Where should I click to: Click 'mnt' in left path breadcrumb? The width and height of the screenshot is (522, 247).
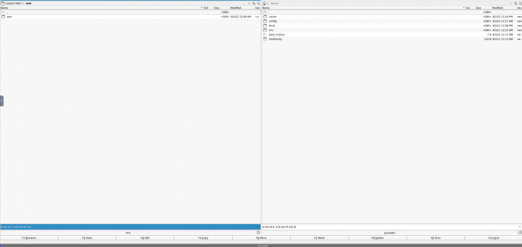[29, 3]
